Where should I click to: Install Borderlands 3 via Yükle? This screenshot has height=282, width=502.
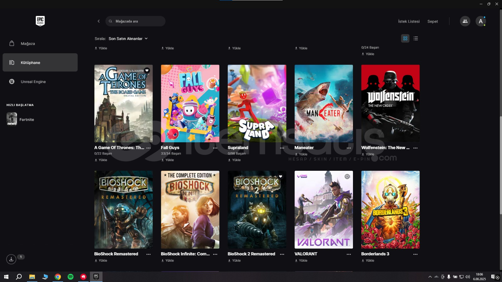(368, 260)
